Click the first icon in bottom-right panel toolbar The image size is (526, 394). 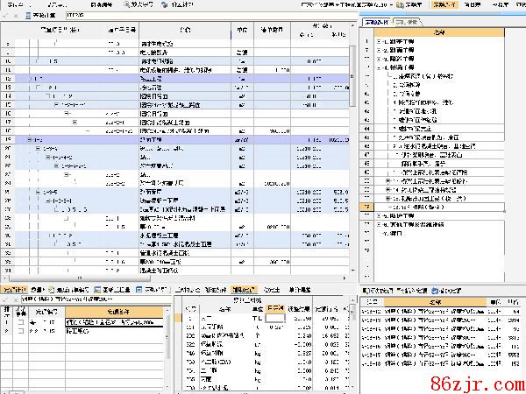tap(366, 288)
